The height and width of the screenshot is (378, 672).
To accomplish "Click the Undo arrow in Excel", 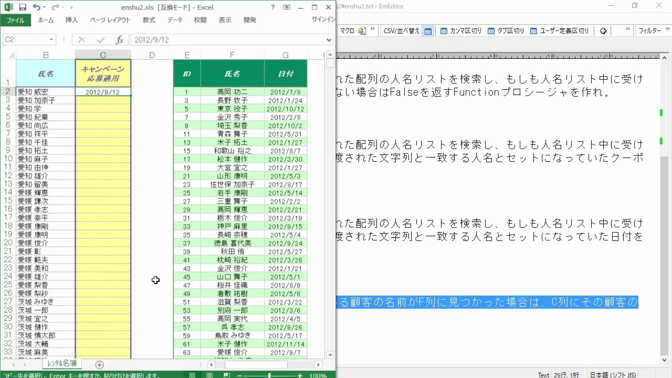I will coord(36,7).
